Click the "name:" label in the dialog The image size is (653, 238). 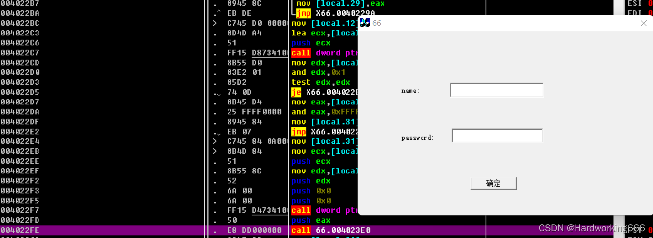point(410,91)
